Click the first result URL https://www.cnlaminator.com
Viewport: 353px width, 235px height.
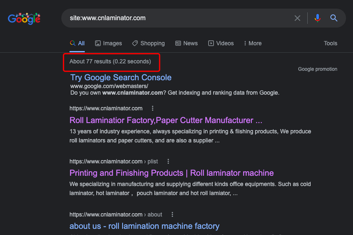tap(106, 108)
